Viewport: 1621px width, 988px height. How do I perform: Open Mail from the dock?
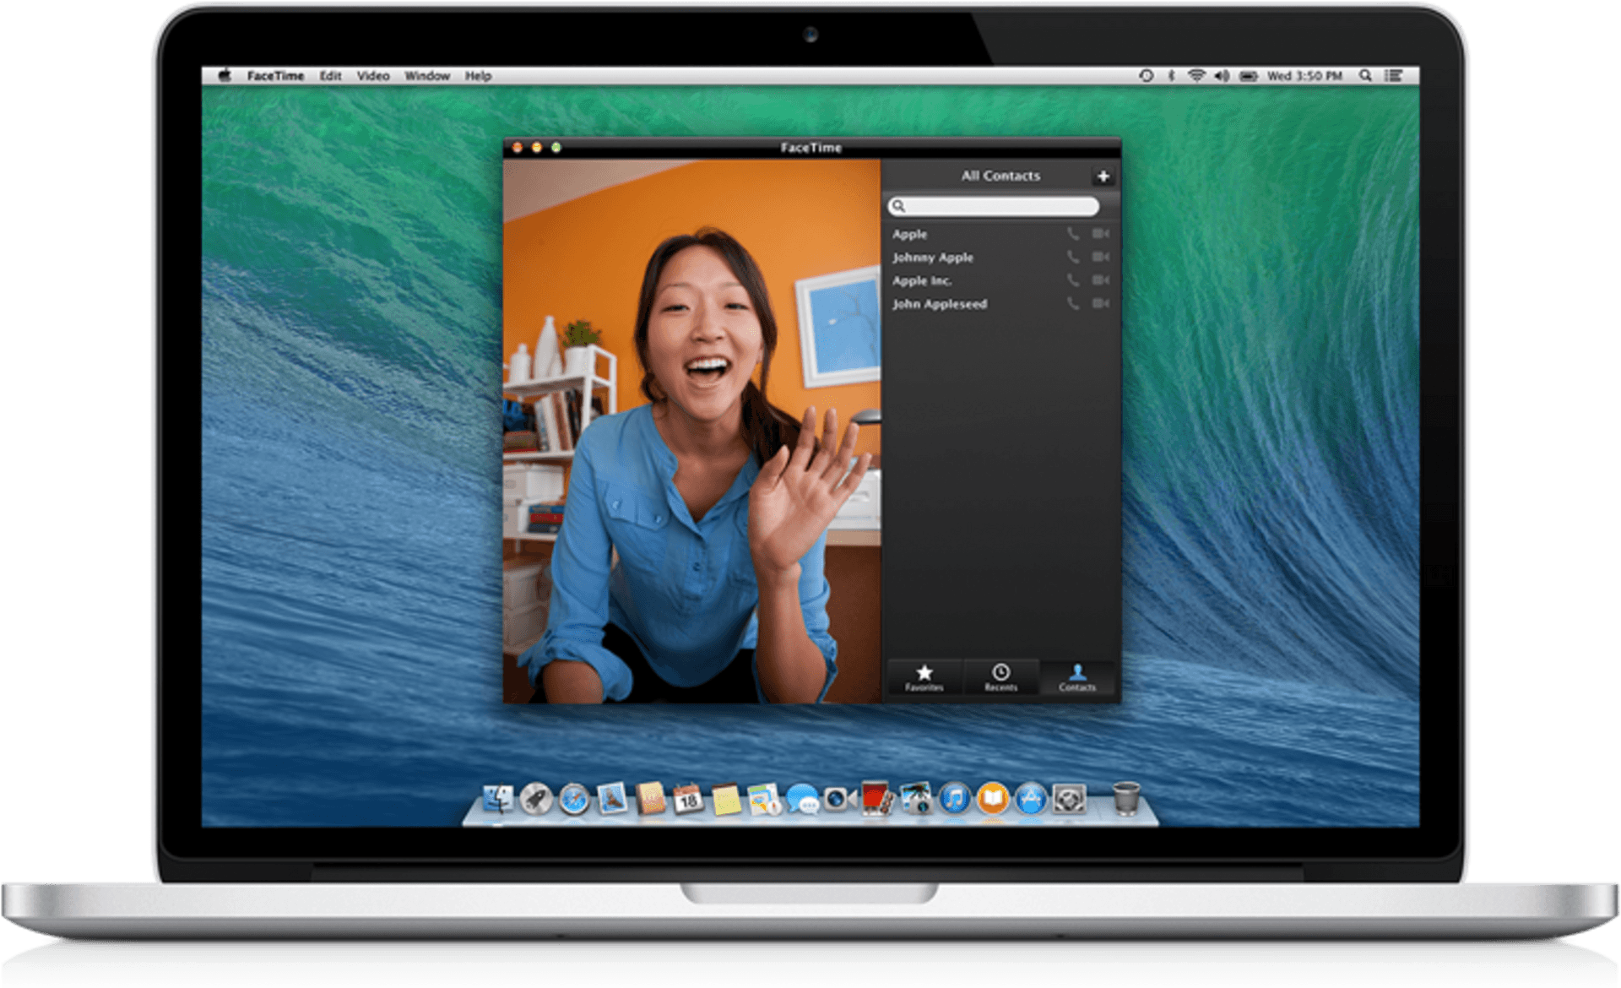click(612, 798)
